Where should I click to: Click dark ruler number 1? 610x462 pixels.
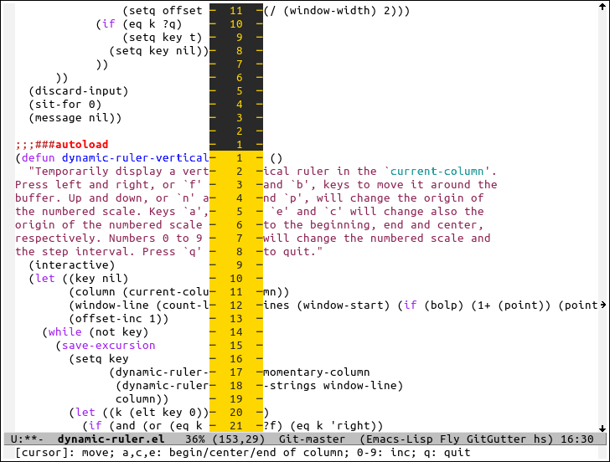pos(240,145)
